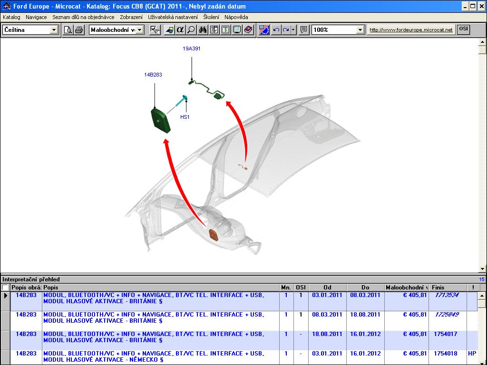This screenshot has height=365, width=487.
Task: Toggle the select-all checkbox in table header
Action: pos(5,288)
